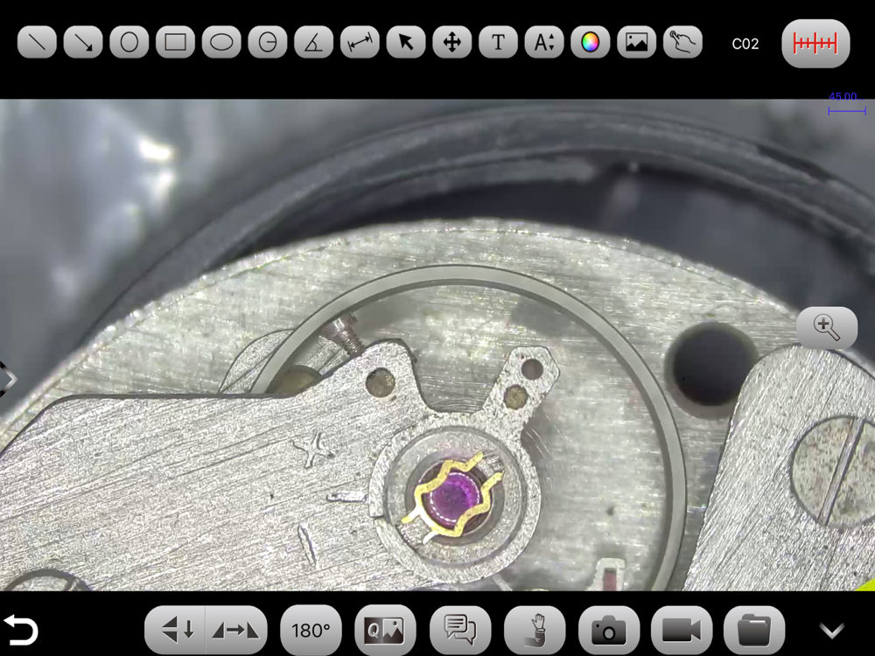
Task: Add a text annotation with T tool
Action: pyautogui.click(x=499, y=42)
